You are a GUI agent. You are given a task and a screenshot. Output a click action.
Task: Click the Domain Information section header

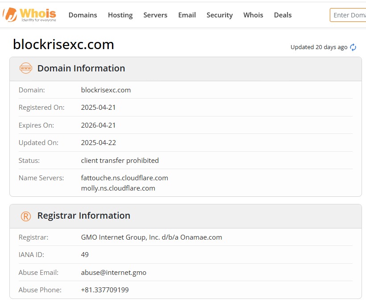click(x=81, y=68)
